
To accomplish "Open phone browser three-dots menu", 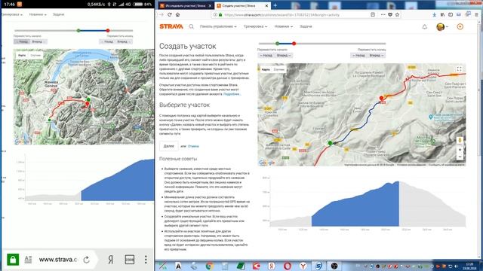I will (146, 260).
